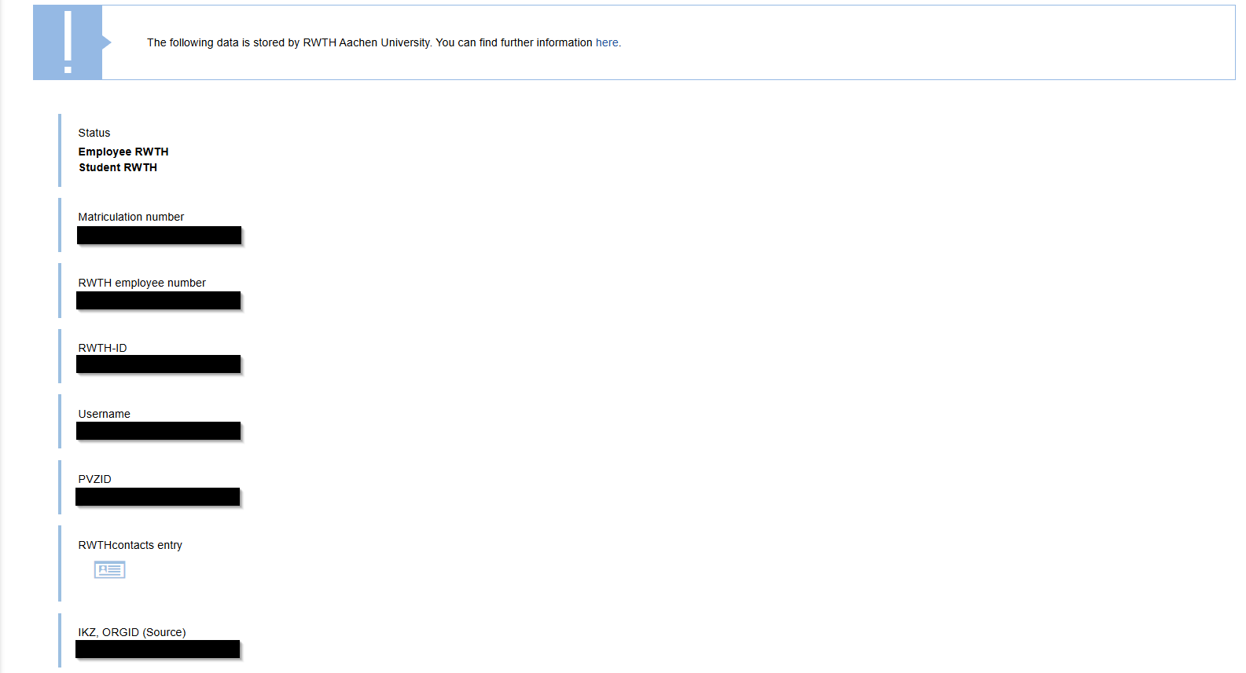Click the 'PVZID' label
The height and width of the screenshot is (673, 1246).
[x=94, y=479]
